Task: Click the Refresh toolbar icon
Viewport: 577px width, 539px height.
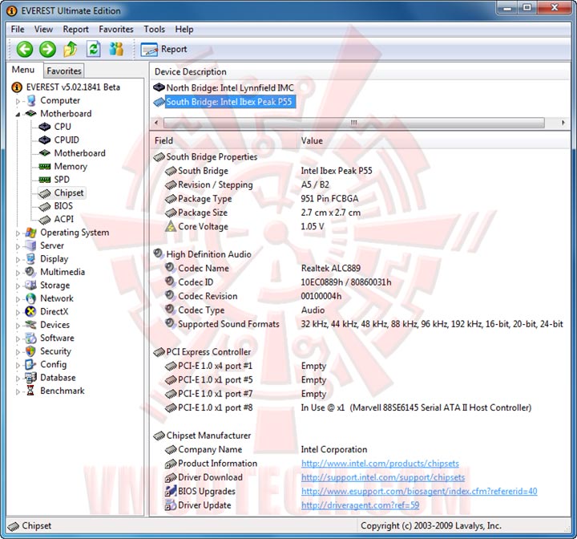Action: (94, 49)
